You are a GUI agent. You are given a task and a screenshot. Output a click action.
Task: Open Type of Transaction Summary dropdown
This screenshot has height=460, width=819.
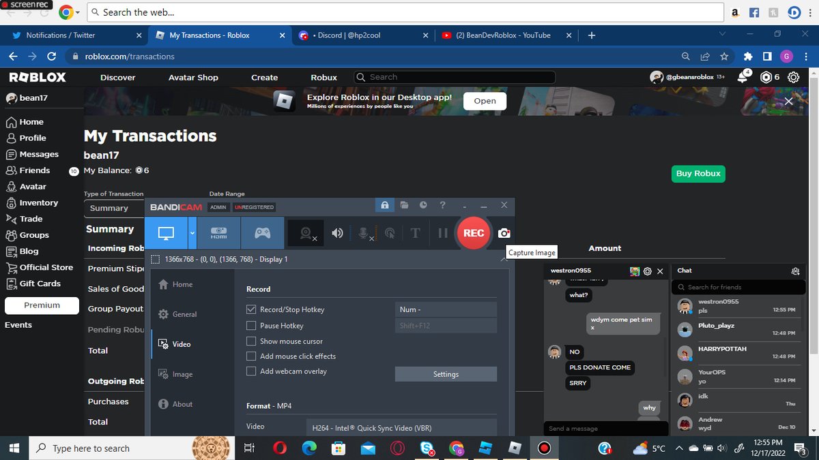114,208
